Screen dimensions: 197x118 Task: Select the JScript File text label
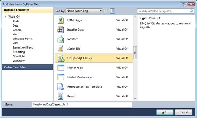[x=74, y=49]
